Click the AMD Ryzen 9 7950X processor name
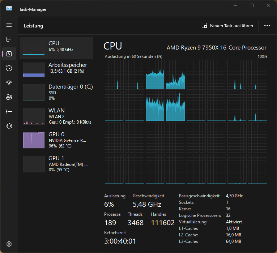The width and height of the screenshot is (277, 253). (216, 48)
